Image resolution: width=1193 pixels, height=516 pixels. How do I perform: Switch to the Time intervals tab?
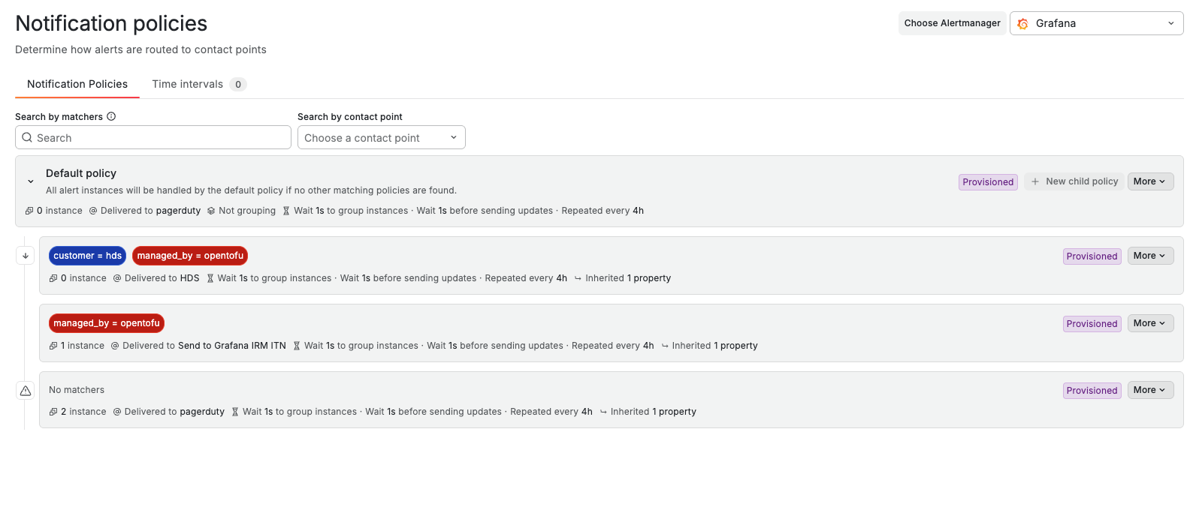pyautogui.click(x=199, y=84)
